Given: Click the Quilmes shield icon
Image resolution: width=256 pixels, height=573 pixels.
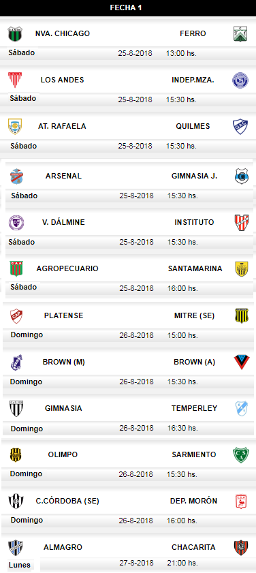Looking at the screenshot, I should coord(240,127).
